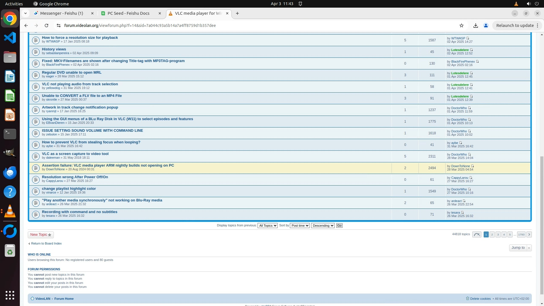Click the bookmark star icon in address bar
Screen dimensions: 544x306
461,25
